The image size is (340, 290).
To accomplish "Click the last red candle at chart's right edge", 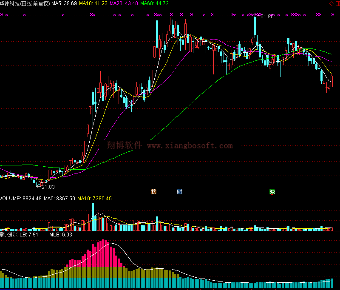I will tap(332, 81).
